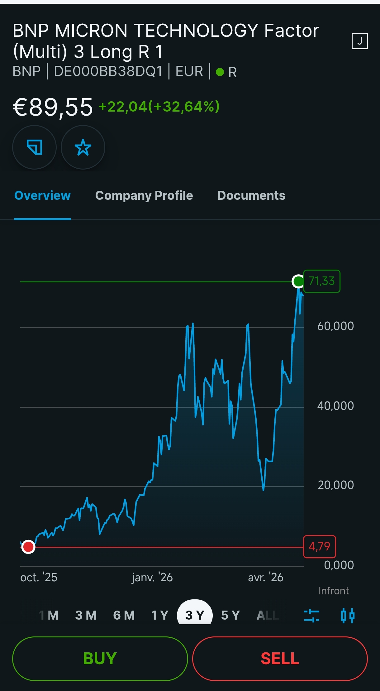Tap the price alert icon button
The image size is (380, 691).
(34, 147)
